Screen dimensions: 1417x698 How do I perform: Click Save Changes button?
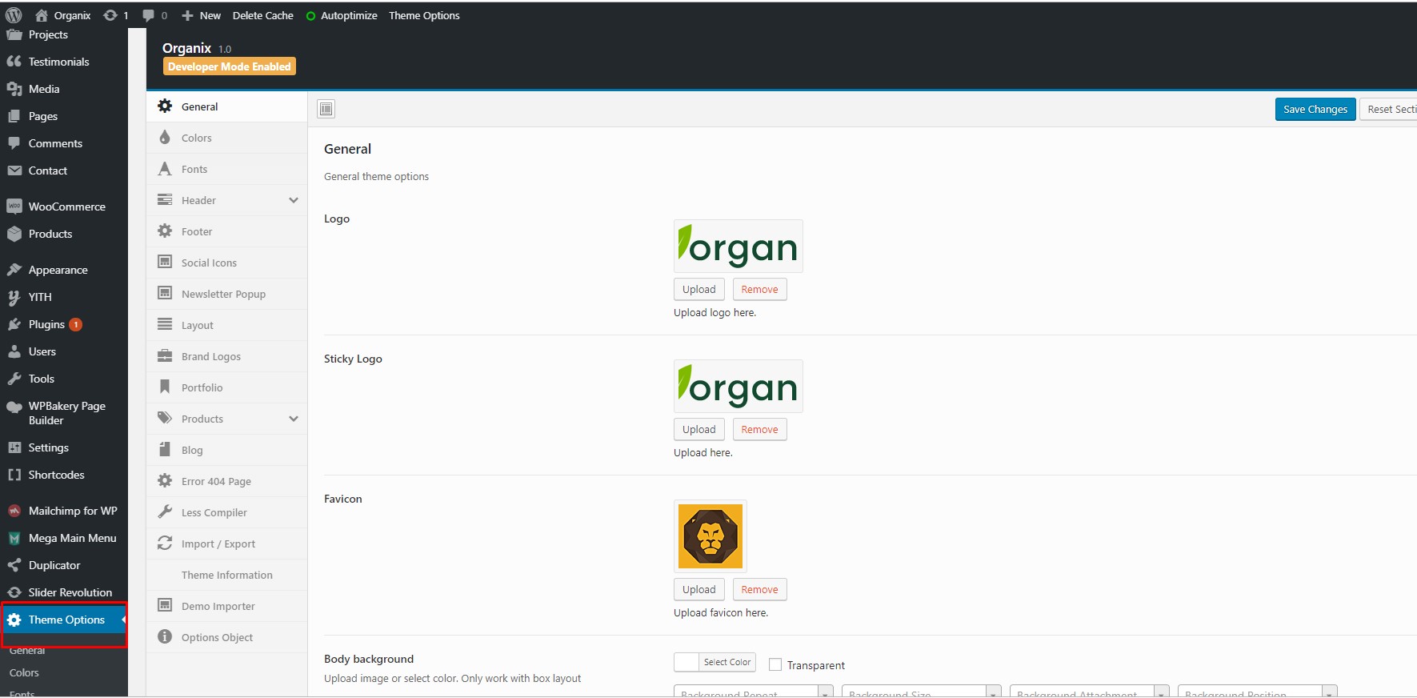[1315, 109]
